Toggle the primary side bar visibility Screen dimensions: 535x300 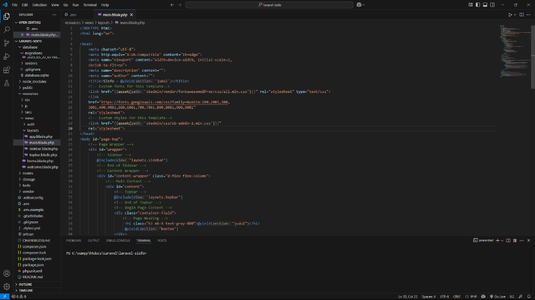coord(478,4)
